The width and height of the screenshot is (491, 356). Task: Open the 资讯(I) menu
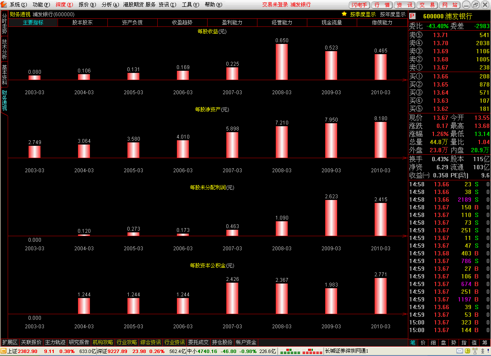coord(168,5)
